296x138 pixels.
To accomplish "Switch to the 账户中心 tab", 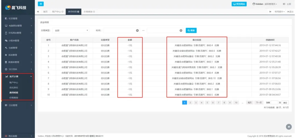I will [x=58, y=12].
